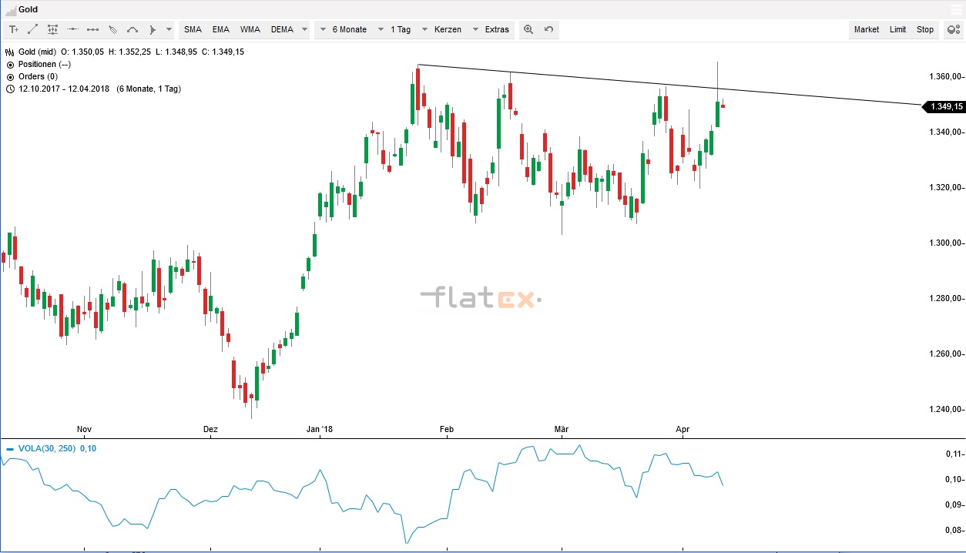Open a Market order
This screenshot has height=553, width=966.
point(867,29)
